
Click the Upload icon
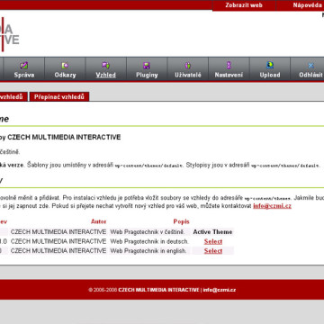pos(270,66)
